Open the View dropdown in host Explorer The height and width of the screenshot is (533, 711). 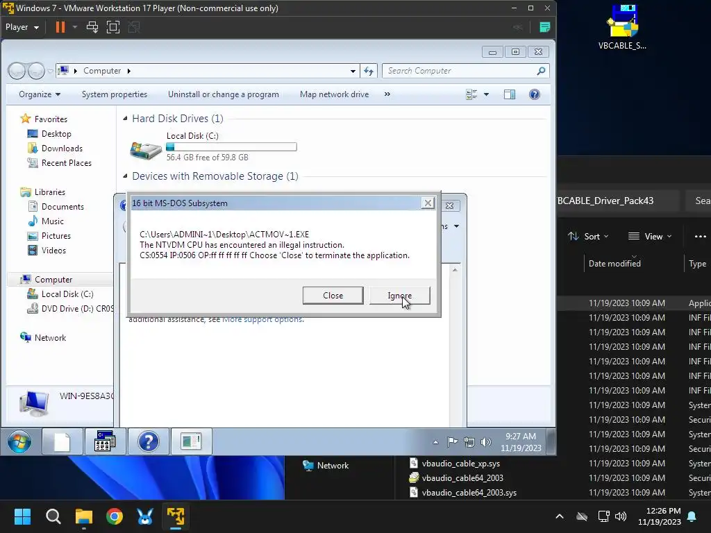pyautogui.click(x=649, y=236)
